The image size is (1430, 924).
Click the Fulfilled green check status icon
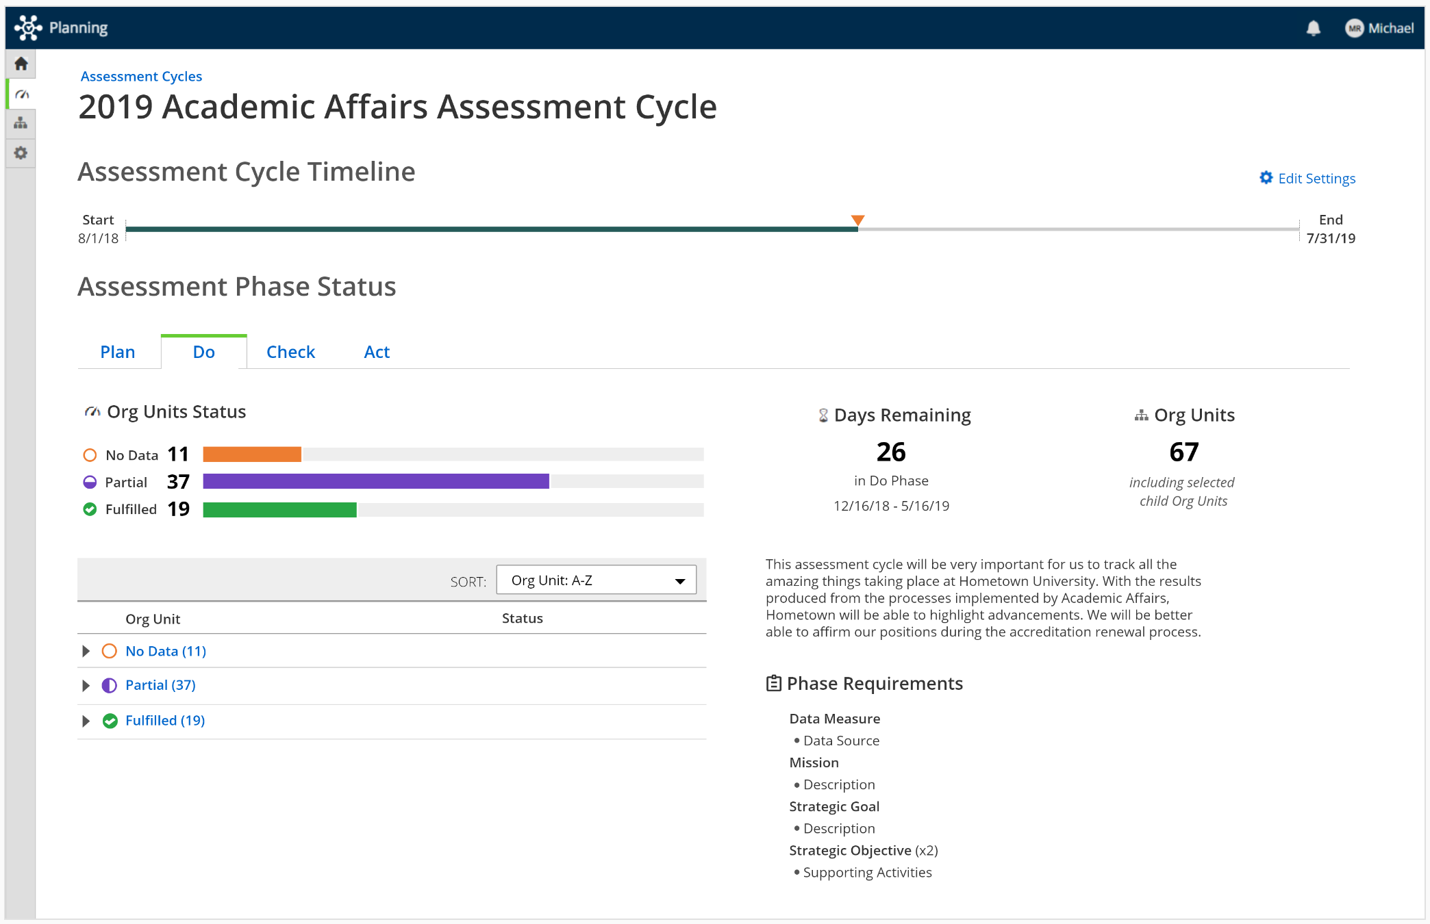click(90, 509)
